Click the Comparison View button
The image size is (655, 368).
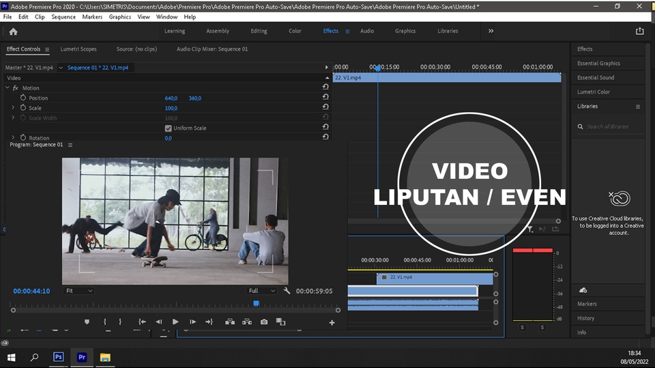tap(280, 322)
